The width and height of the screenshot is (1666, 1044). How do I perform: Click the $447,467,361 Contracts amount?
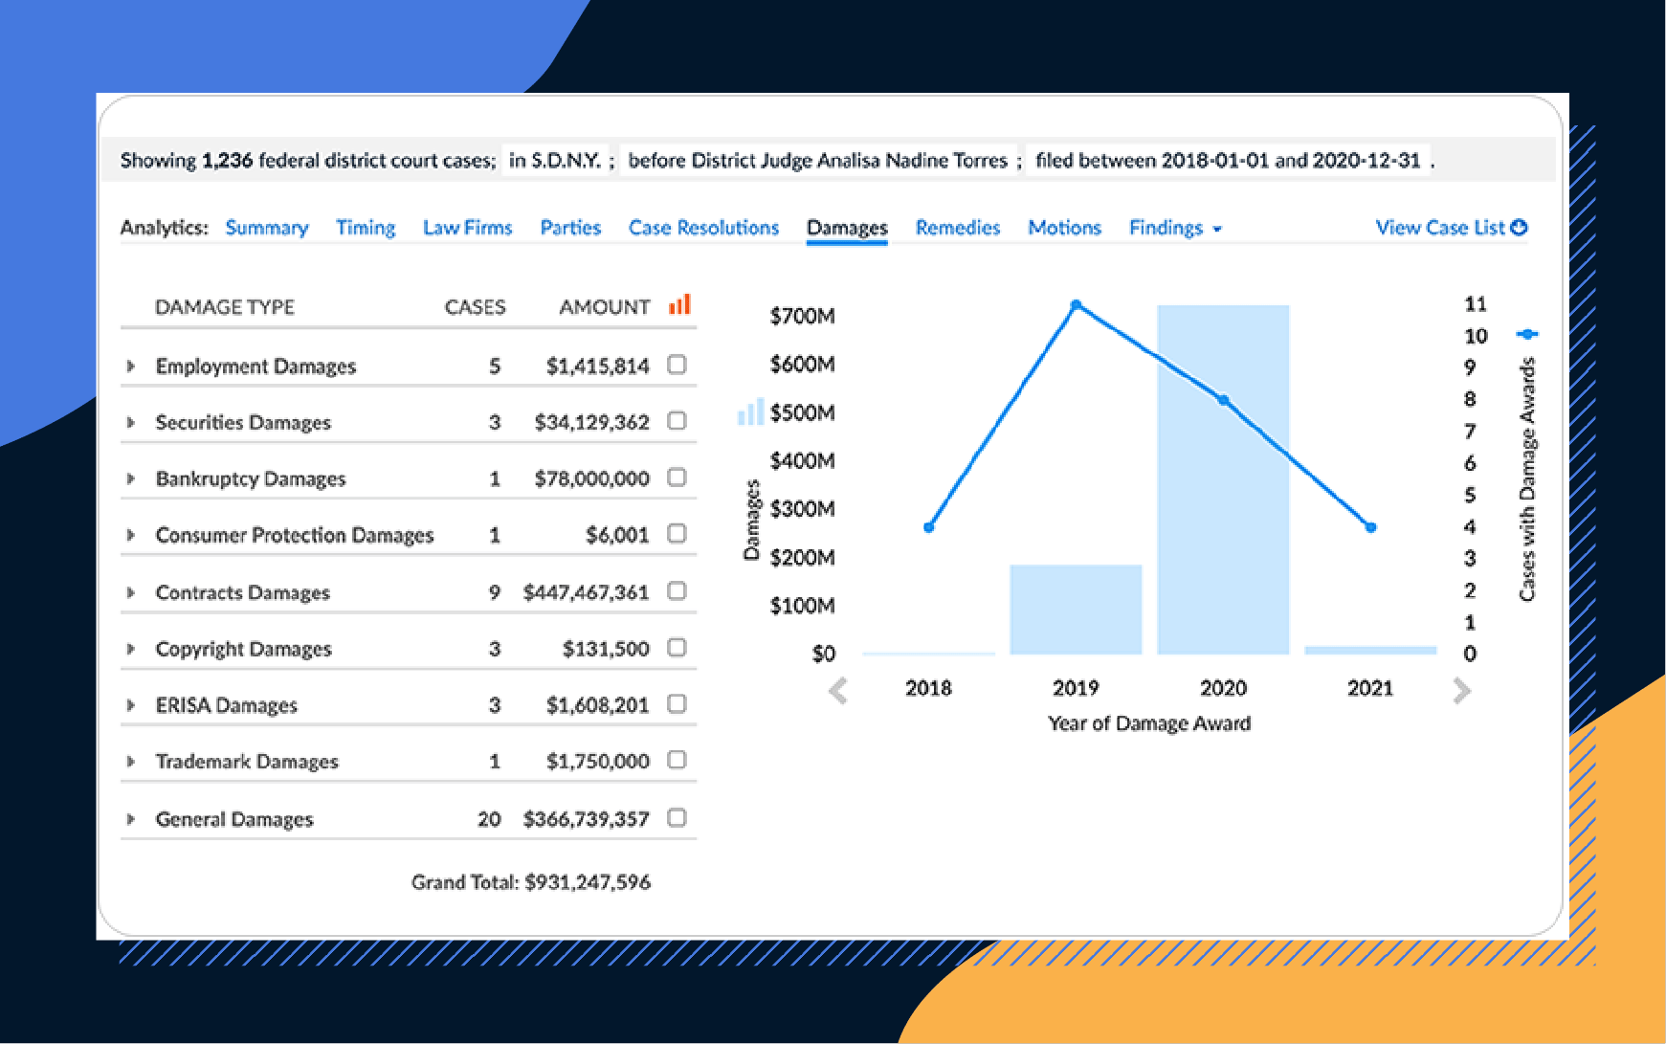(x=586, y=592)
